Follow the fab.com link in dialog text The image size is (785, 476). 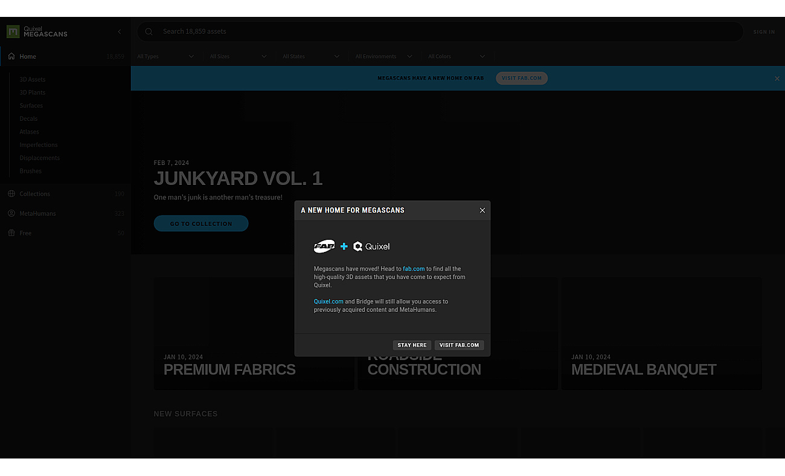pyautogui.click(x=414, y=269)
